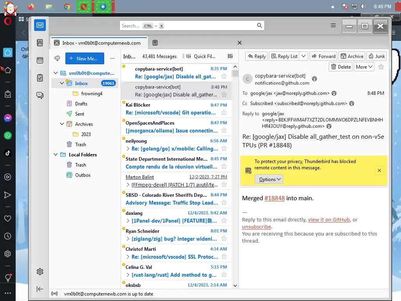The width and height of the screenshot is (401, 301).
Task: Open the SBSD Colorado River Sheriffs message
Action: coord(177,199)
